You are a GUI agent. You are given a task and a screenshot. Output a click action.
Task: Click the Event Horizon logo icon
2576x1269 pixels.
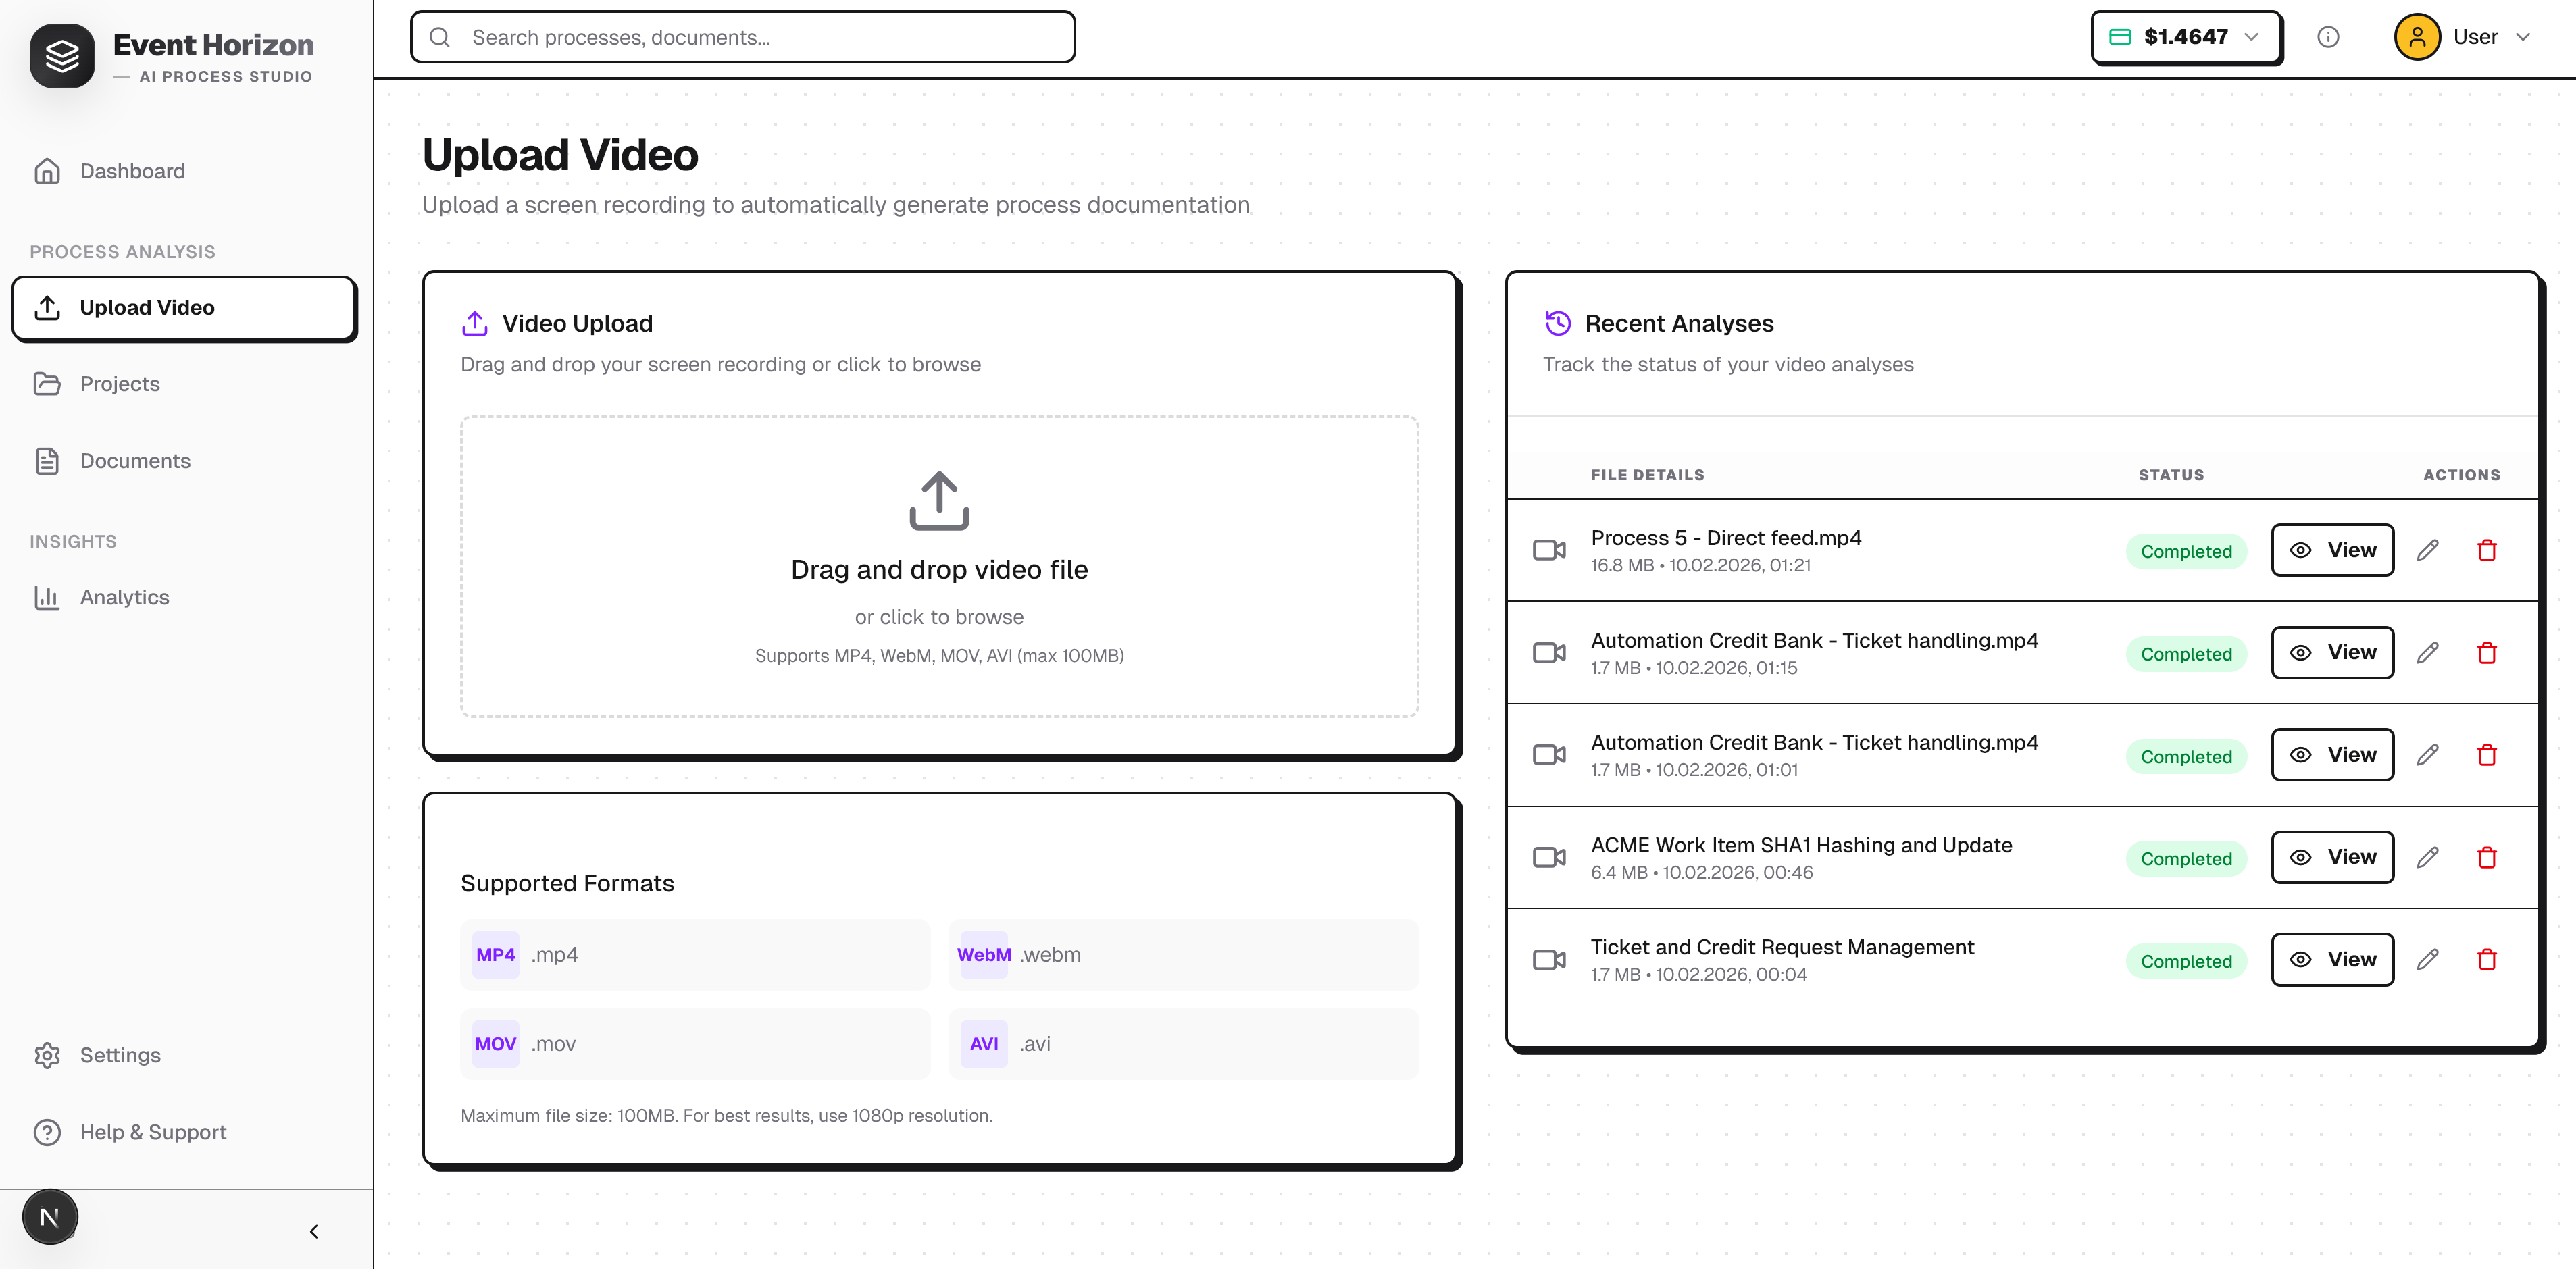coord(62,56)
